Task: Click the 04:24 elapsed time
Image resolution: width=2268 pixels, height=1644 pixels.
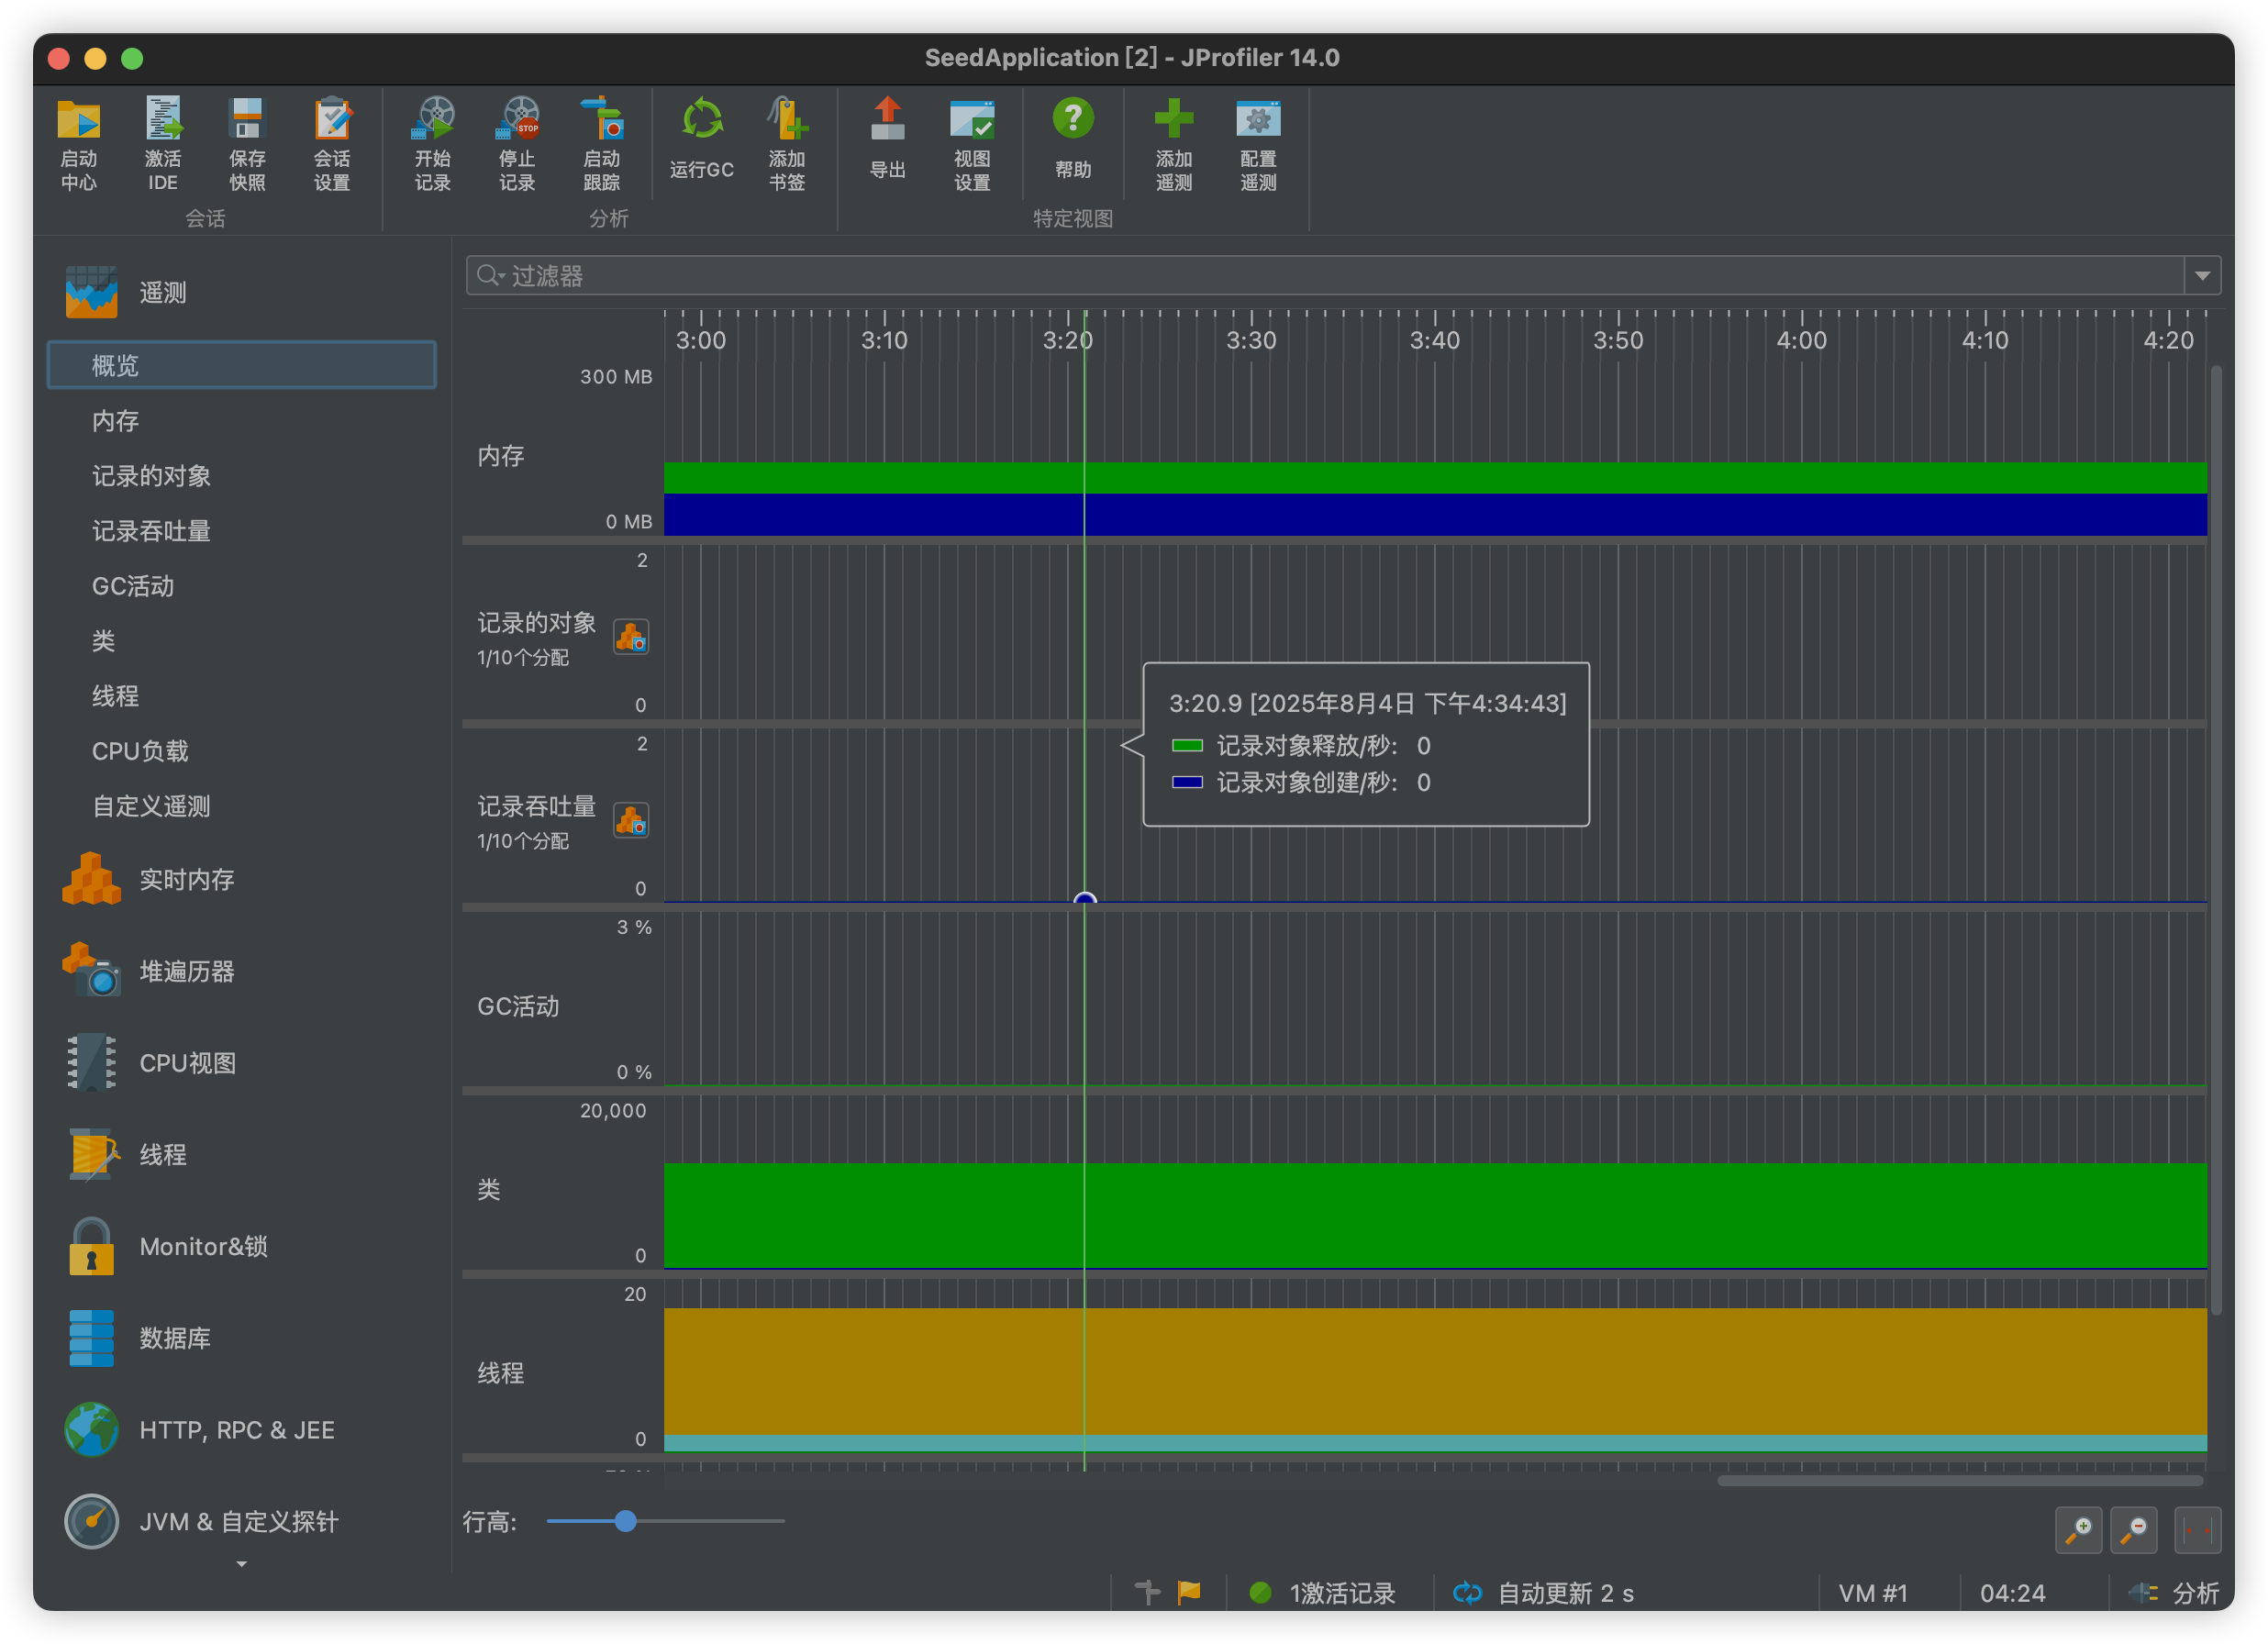Action: point(2012,1593)
